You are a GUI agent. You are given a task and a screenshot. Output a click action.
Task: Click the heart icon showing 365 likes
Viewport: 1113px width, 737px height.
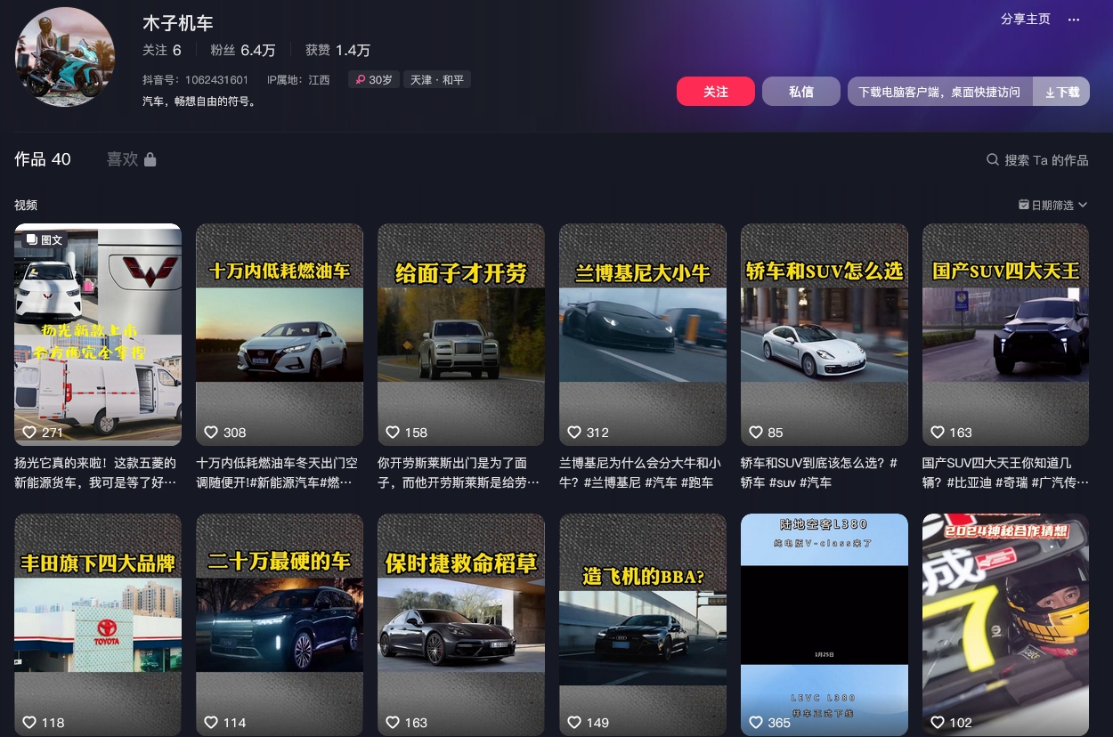click(x=756, y=722)
